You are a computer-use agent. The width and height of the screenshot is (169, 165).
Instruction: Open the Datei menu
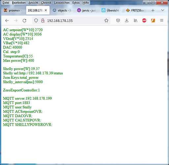[6, 3]
